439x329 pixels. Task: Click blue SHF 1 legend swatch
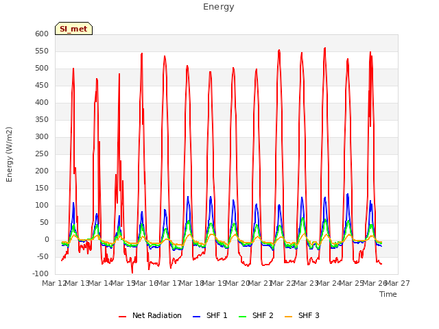[x=197, y=317]
